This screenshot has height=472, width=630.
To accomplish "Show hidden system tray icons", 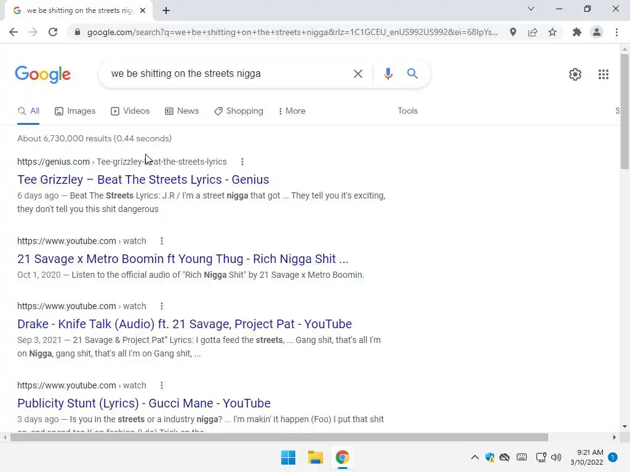I will tap(474, 457).
